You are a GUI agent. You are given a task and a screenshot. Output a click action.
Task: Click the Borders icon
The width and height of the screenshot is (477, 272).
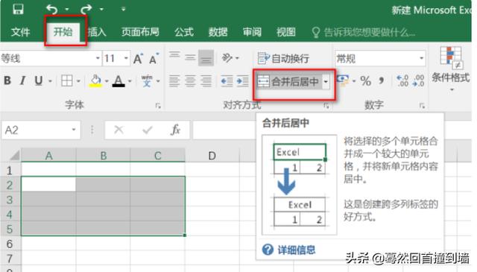[67, 81]
